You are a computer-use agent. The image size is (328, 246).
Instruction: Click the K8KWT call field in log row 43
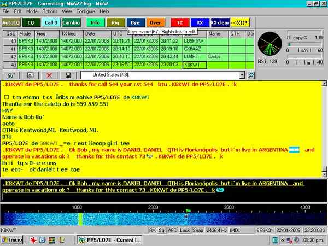(195, 65)
